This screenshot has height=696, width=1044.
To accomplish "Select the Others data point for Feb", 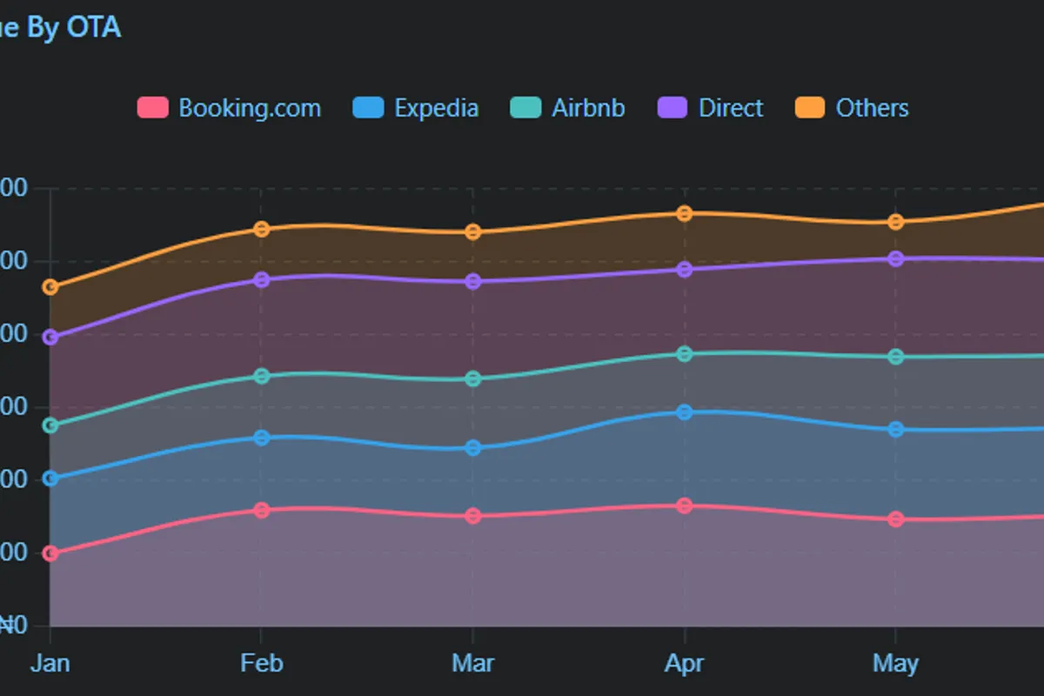I will point(262,229).
